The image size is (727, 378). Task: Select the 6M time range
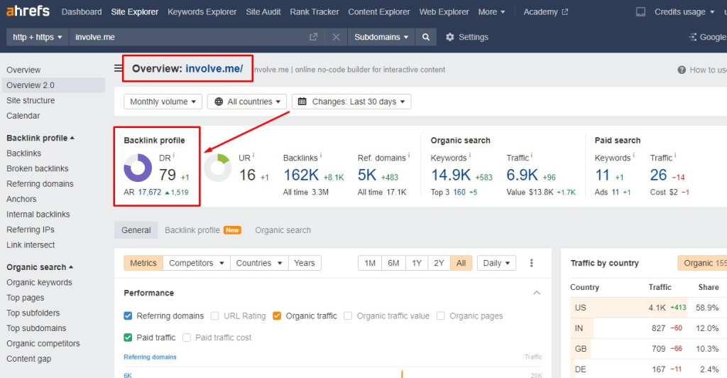[x=393, y=263]
